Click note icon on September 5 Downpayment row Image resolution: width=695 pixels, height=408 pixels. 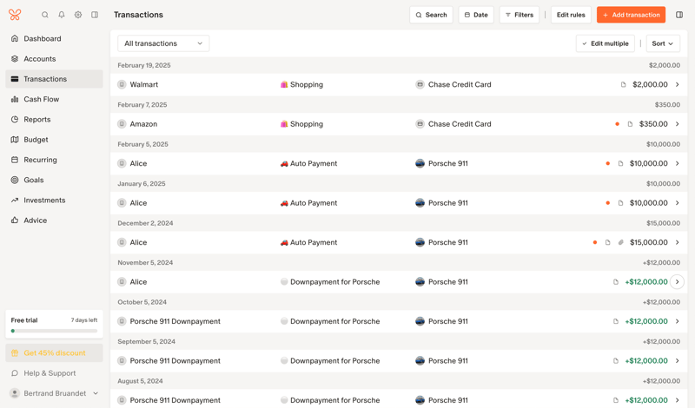click(x=616, y=360)
